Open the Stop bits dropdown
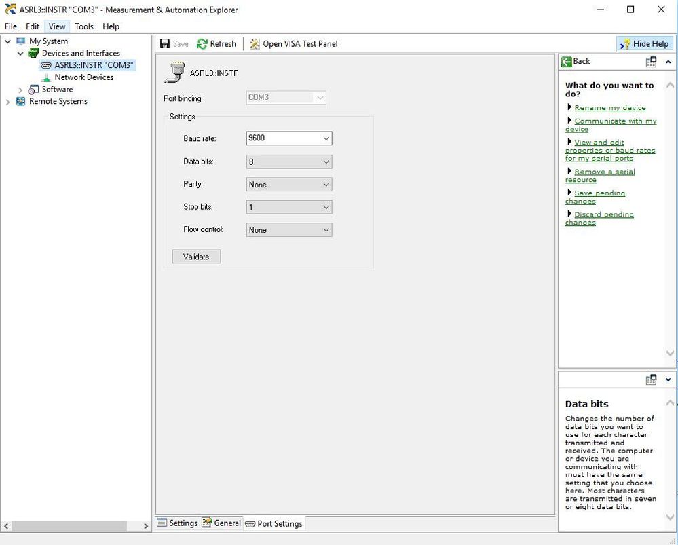Image resolution: width=678 pixels, height=545 pixels. 326,207
